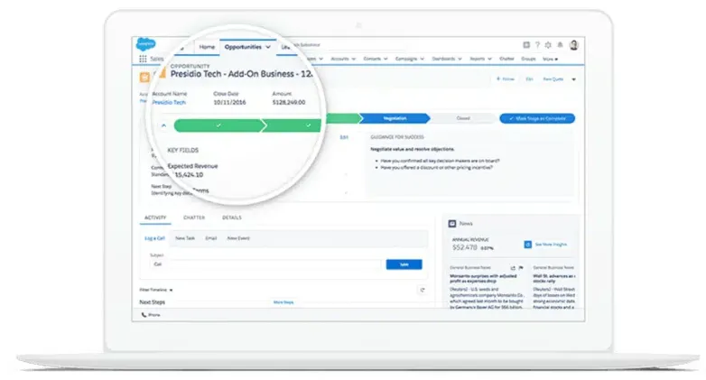
Task: Open the App Launcher grid icon
Action: click(x=143, y=59)
